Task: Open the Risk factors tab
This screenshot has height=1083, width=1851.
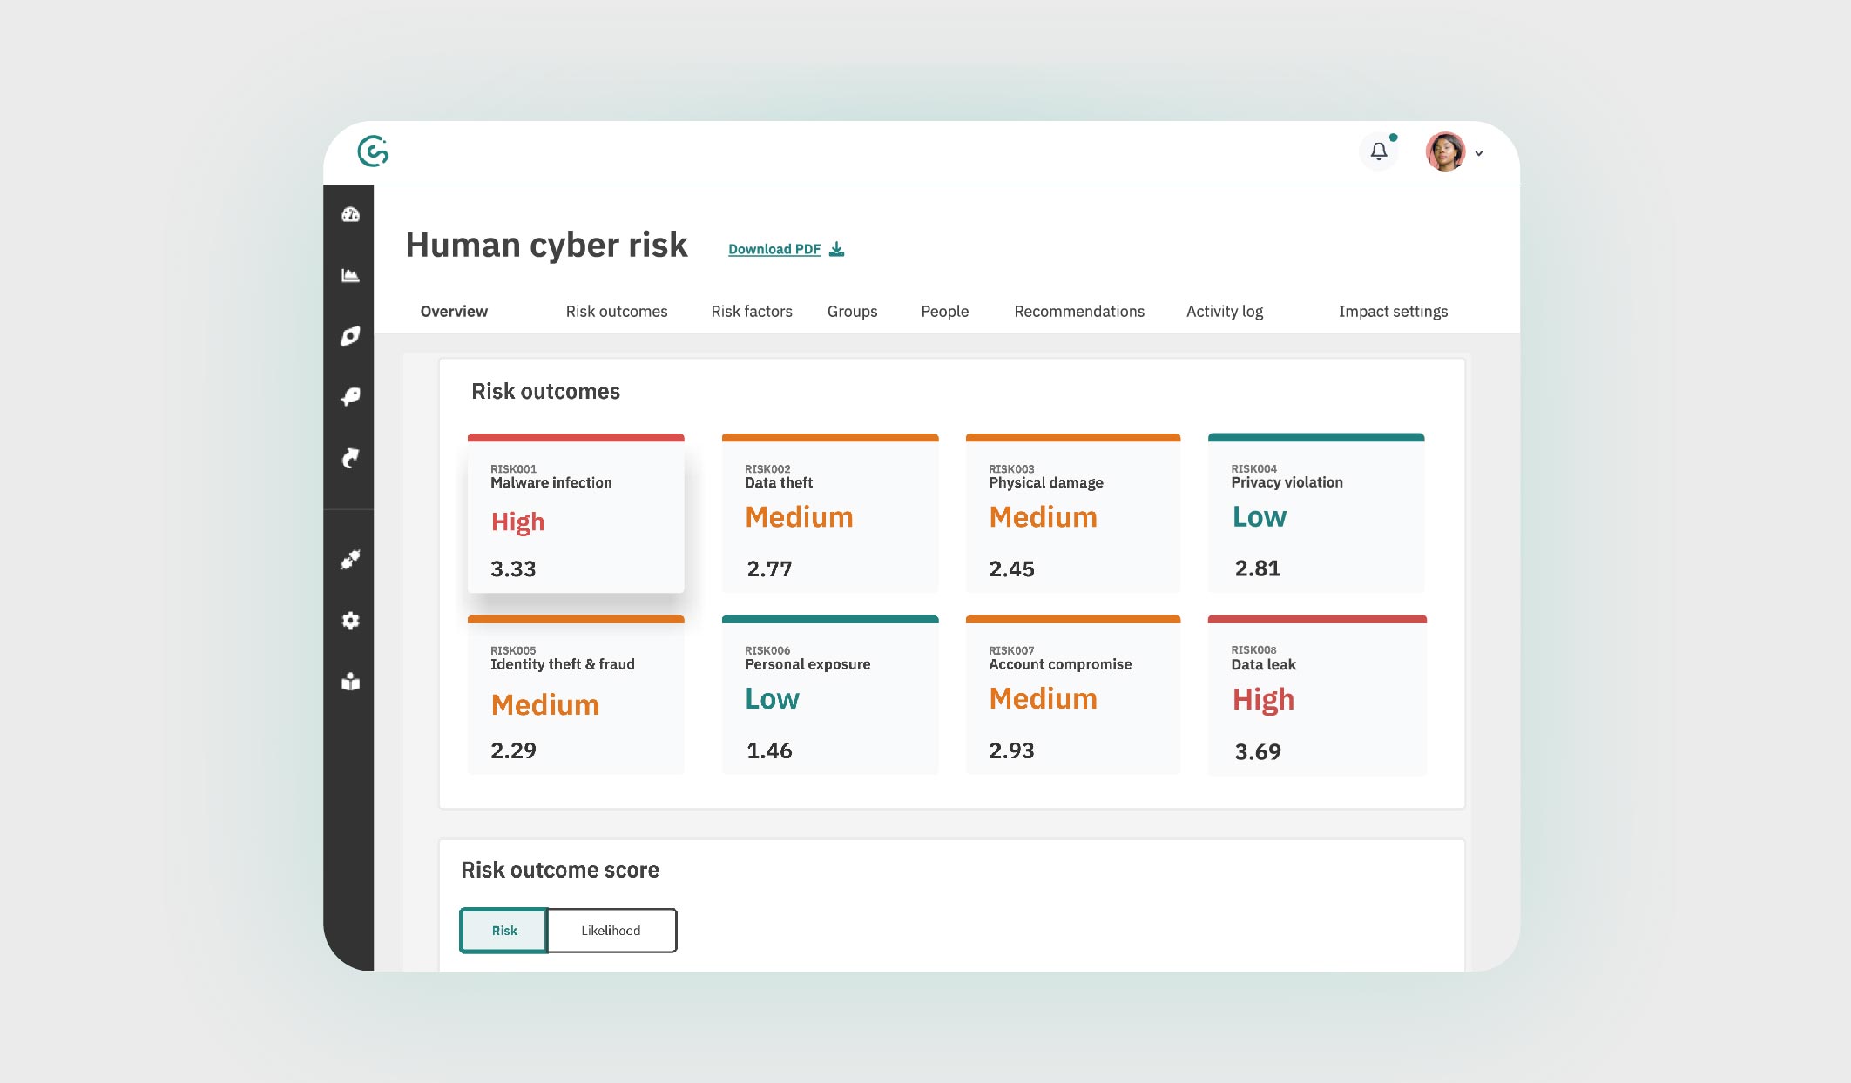Action: coord(752,312)
